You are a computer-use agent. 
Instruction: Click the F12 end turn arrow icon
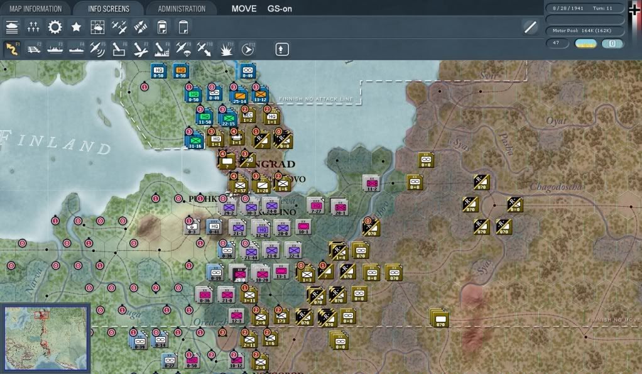pos(248,49)
